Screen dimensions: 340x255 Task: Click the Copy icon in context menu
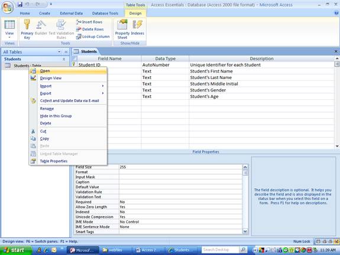[33, 139]
